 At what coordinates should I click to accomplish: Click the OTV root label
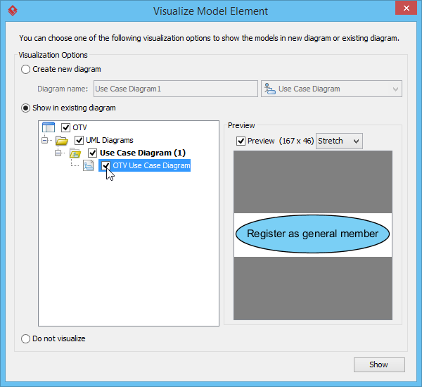(80, 127)
